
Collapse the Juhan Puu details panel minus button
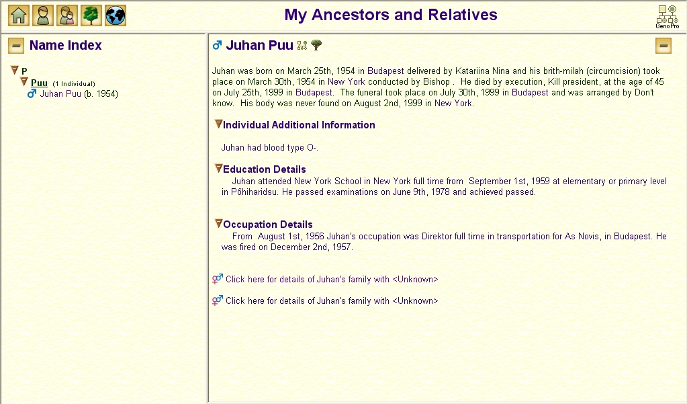pyautogui.click(x=663, y=46)
